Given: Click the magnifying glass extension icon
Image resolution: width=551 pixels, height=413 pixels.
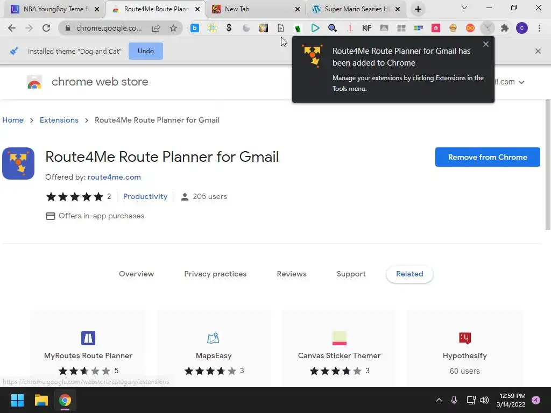Looking at the screenshot, I should [x=333, y=28].
